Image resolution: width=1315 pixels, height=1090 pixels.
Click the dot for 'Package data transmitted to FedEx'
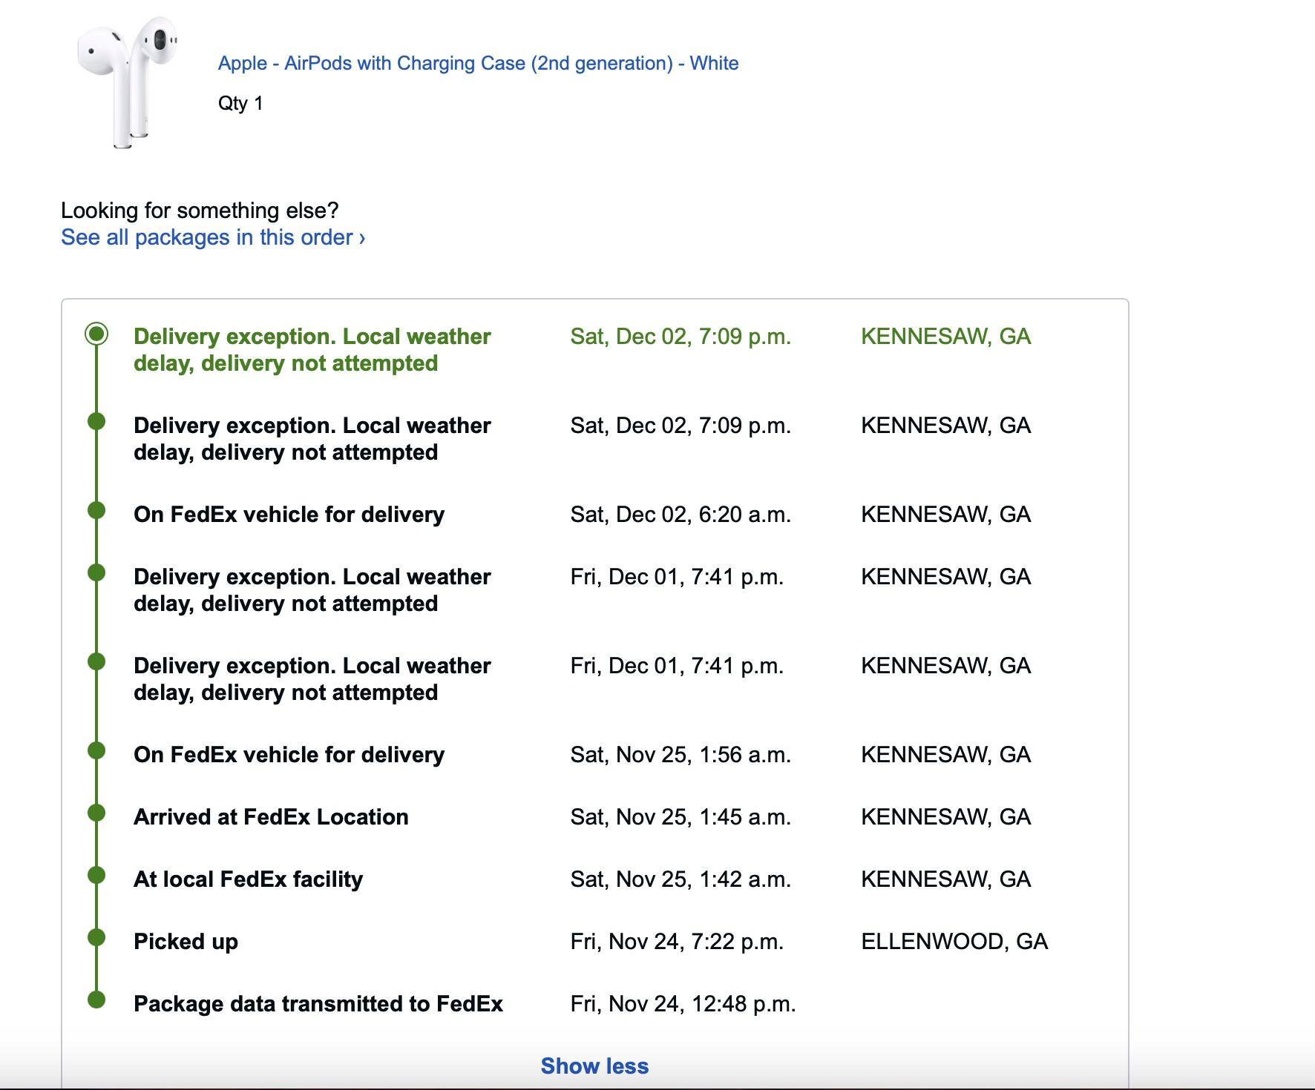click(x=96, y=1000)
